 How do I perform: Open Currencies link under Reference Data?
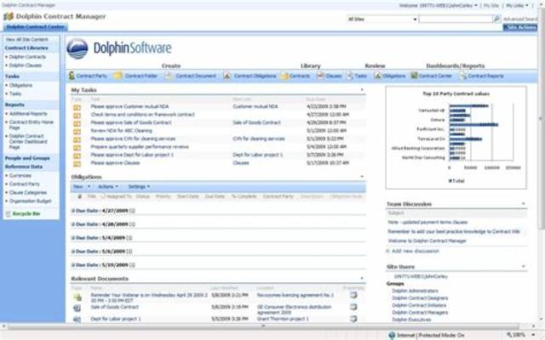(20, 176)
